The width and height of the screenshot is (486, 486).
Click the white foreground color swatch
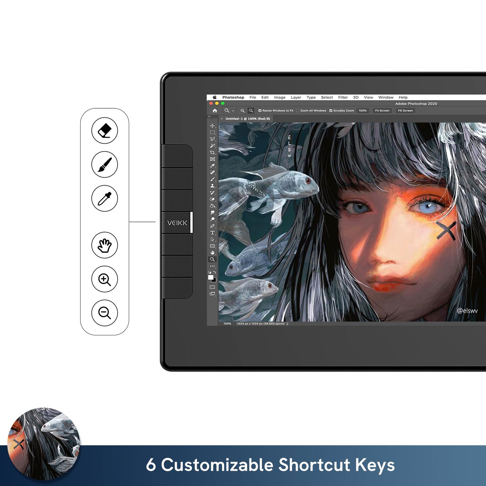tap(210, 277)
